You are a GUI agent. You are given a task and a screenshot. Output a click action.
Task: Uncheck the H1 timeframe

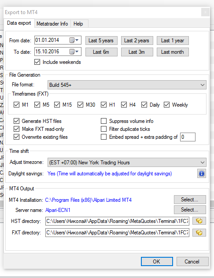103,104
